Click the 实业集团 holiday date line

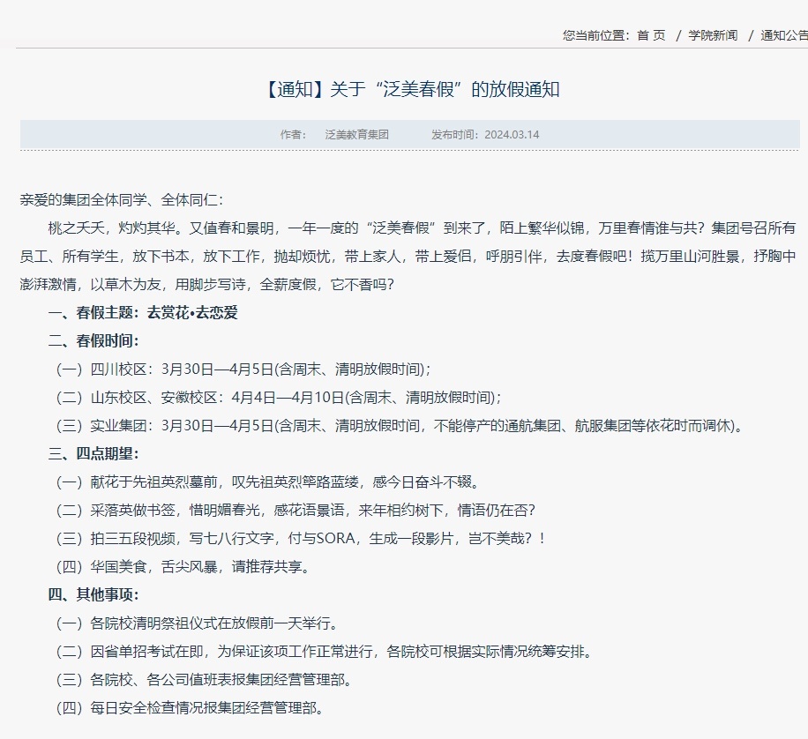pos(400,426)
